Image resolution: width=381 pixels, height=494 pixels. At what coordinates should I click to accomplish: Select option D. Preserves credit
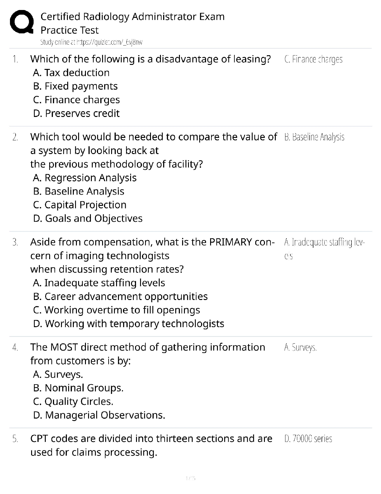pos(76,113)
